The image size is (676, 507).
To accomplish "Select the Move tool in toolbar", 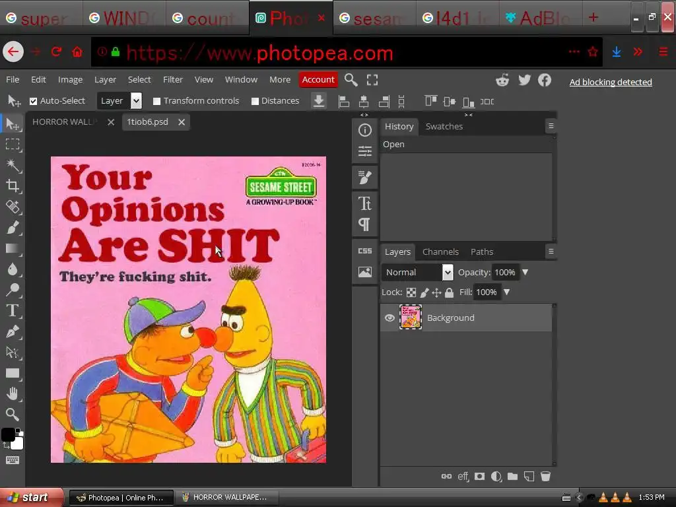I will 13,124.
